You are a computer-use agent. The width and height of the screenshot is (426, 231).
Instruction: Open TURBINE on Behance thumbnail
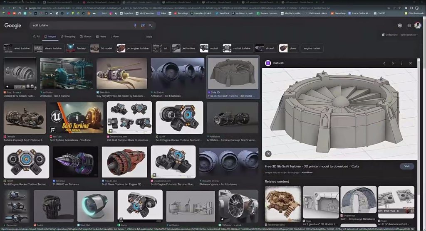pos(75,162)
